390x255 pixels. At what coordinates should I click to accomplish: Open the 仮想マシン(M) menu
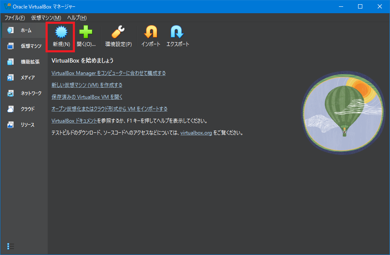tap(46, 17)
